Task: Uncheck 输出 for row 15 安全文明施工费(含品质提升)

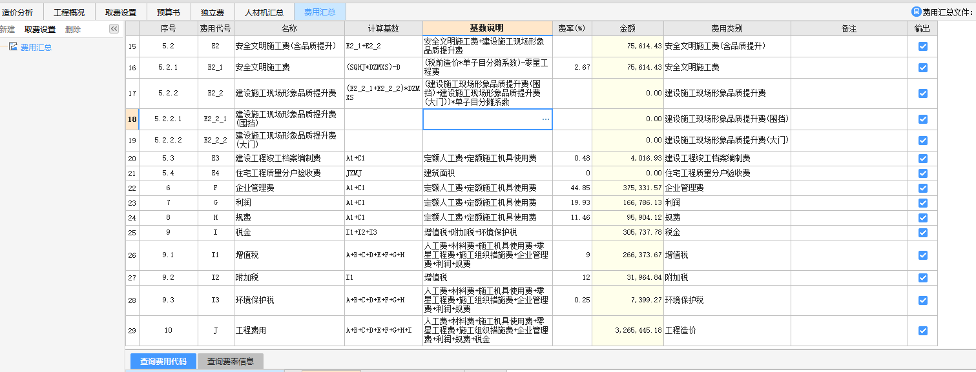Action: pyautogui.click(x=923, y=46)
